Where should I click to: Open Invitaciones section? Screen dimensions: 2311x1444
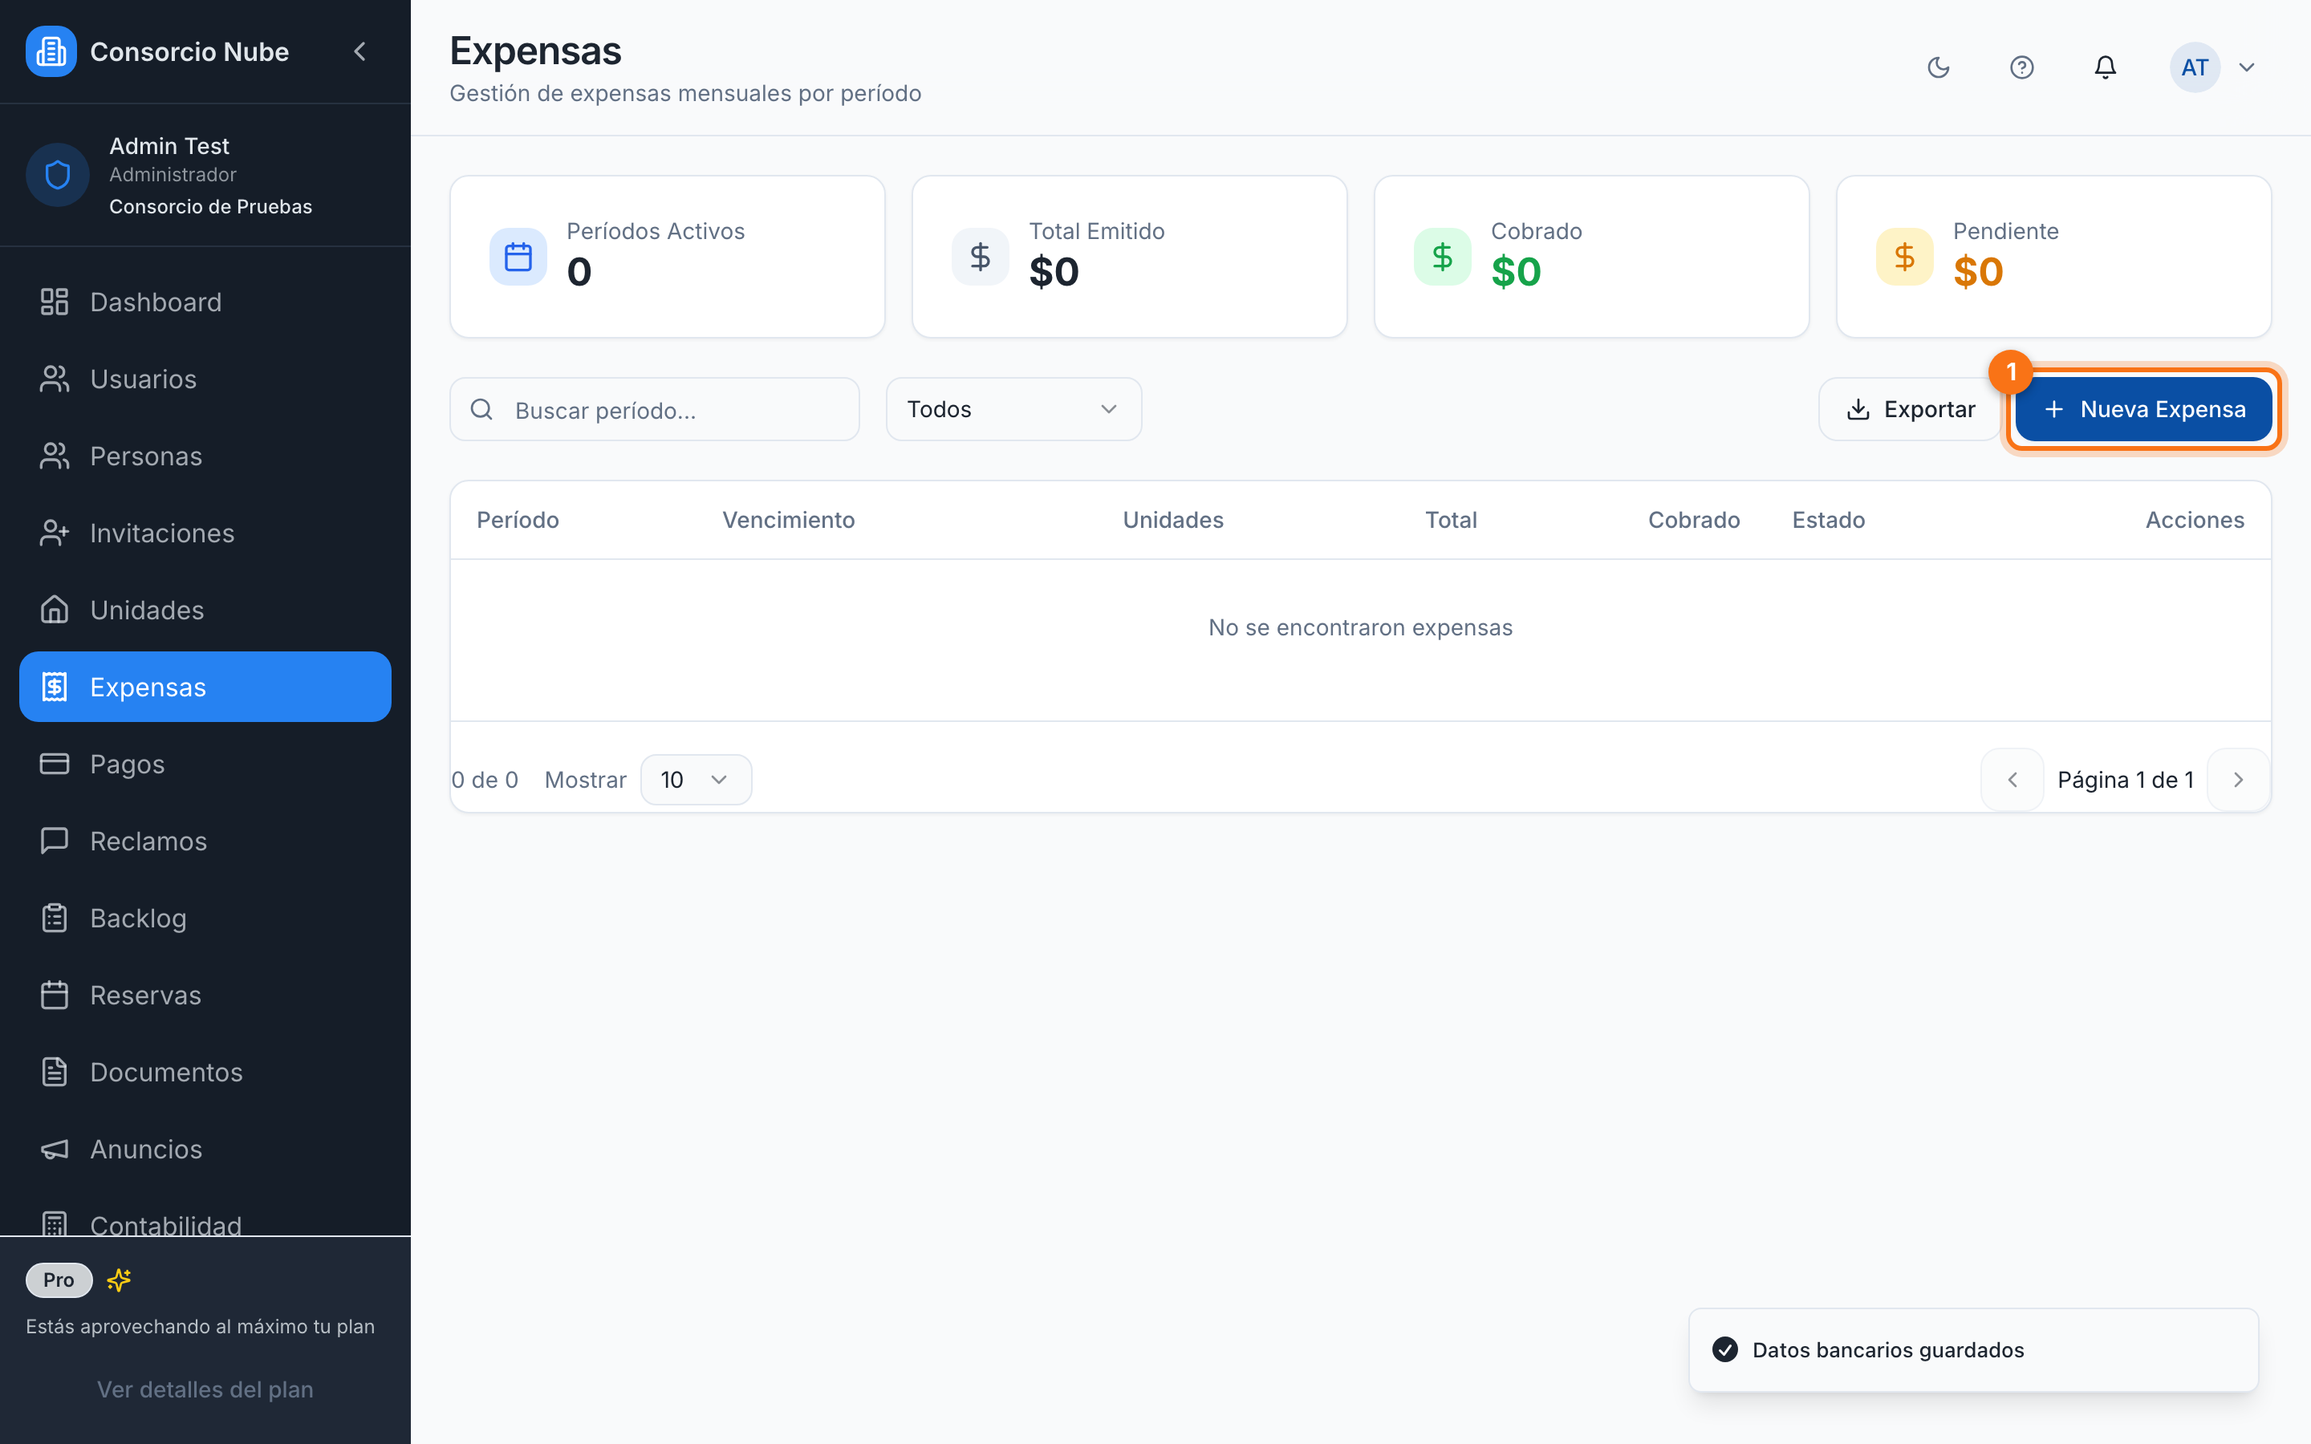click(205, 533)
